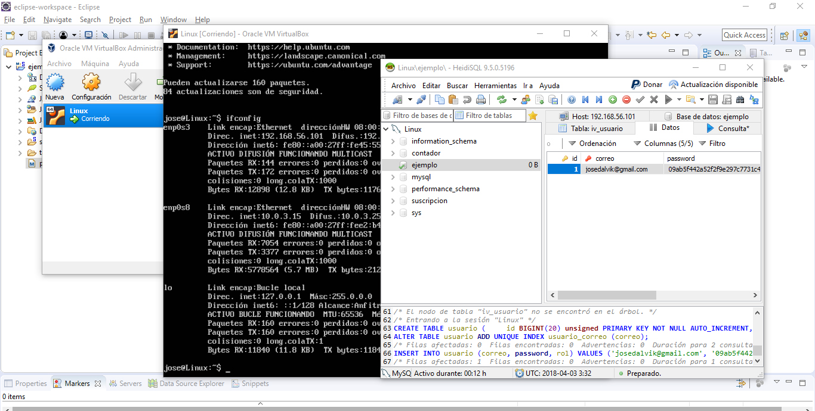This screenshot has height=411, width=815.
Task: Expand the mysql database node
Action: pos(393,177)
